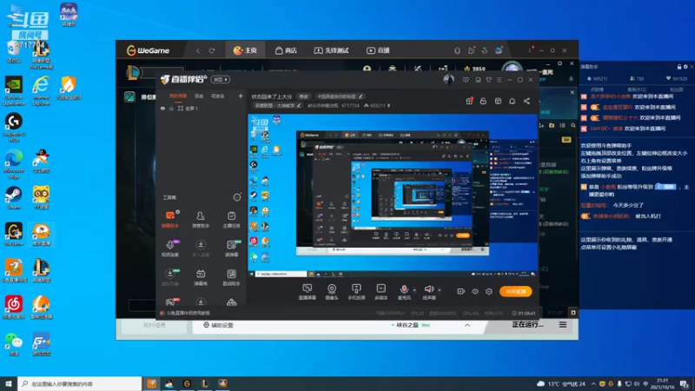Click WeGame refresh icon
This screenshot has width=695, height=391.
[212, 50]
